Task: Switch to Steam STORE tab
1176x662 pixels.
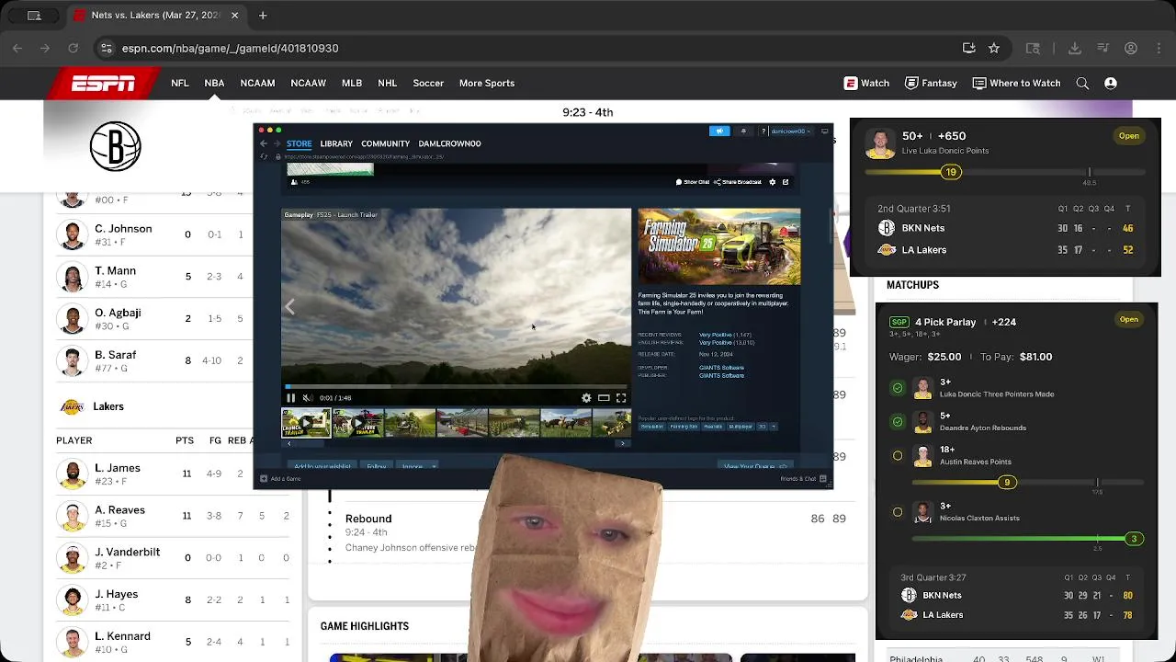Action: [299, 143]
